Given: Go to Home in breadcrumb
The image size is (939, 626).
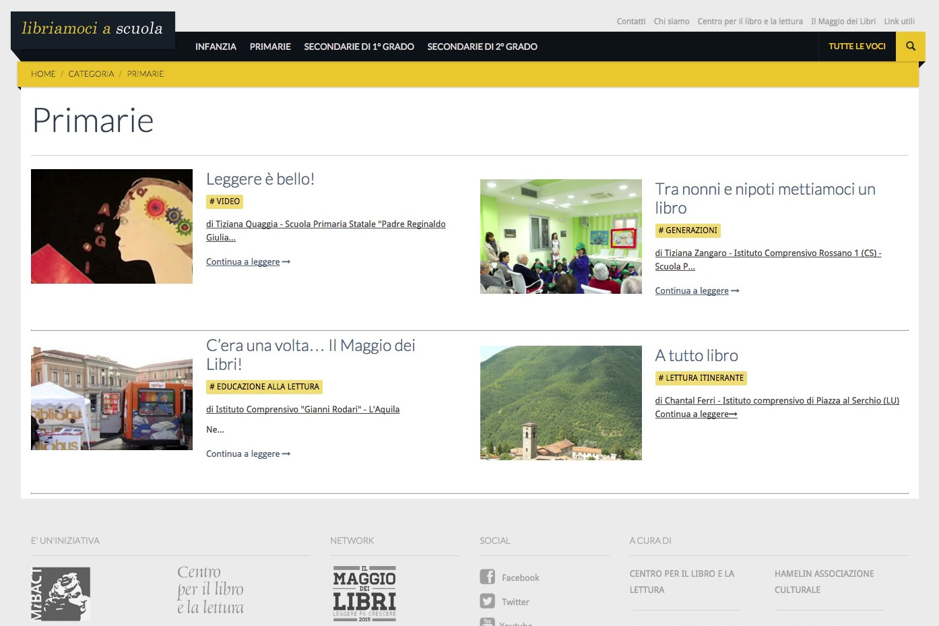Looking at the screenshot, I should pyautogui.click(x=43, y=74).
